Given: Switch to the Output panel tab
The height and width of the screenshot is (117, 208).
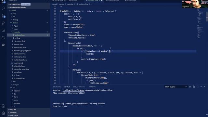Looking at the screenshot, I should 67,87.
